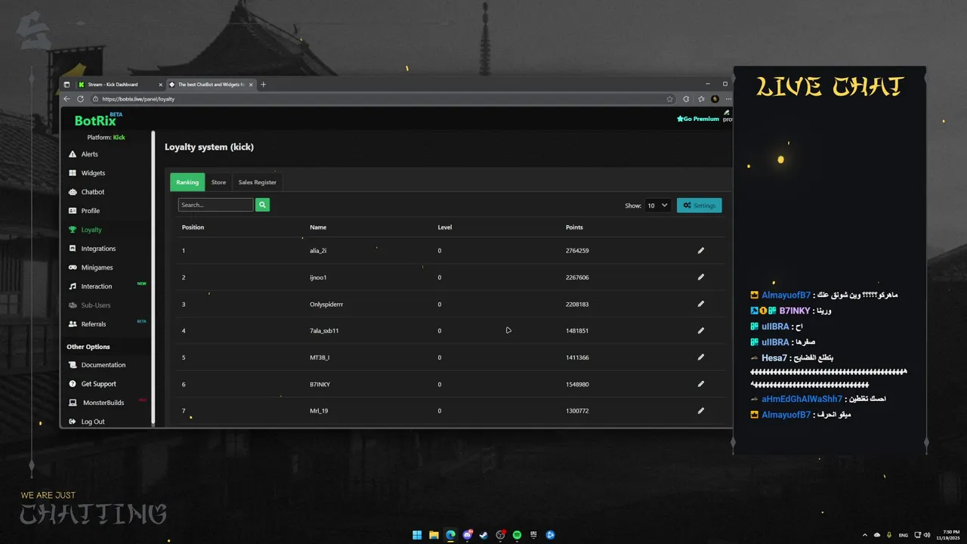Open the Show entries dropdown
Viewport: 967px width, 544px height.
657,205
